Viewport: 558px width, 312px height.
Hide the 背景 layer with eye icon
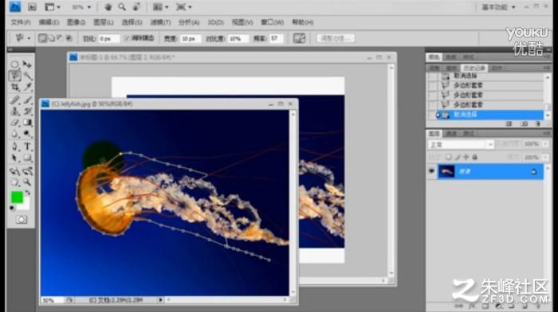[432, 171]
